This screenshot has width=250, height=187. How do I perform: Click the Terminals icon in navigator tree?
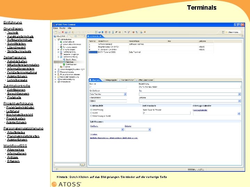64,62
